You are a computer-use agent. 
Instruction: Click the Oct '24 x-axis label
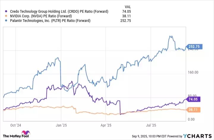click(15, 125)
